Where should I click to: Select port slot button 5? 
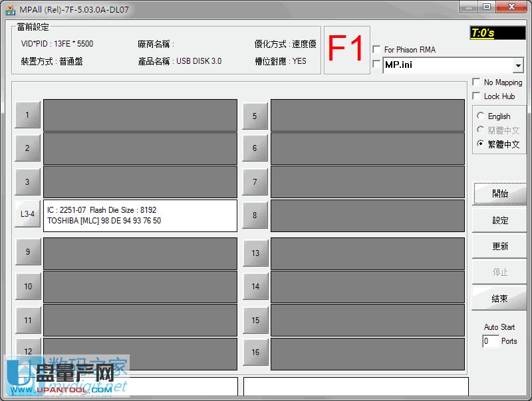coord(255,116)
